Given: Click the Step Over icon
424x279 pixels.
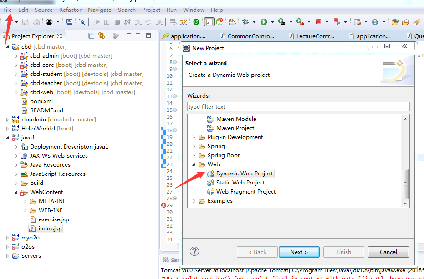Looking at the screenshot, I should pyautogui.click(x=149, y=22).
